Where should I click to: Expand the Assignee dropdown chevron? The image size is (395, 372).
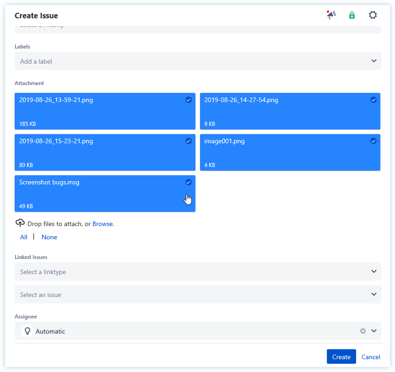pyautogui.click(x=373, y=331)
